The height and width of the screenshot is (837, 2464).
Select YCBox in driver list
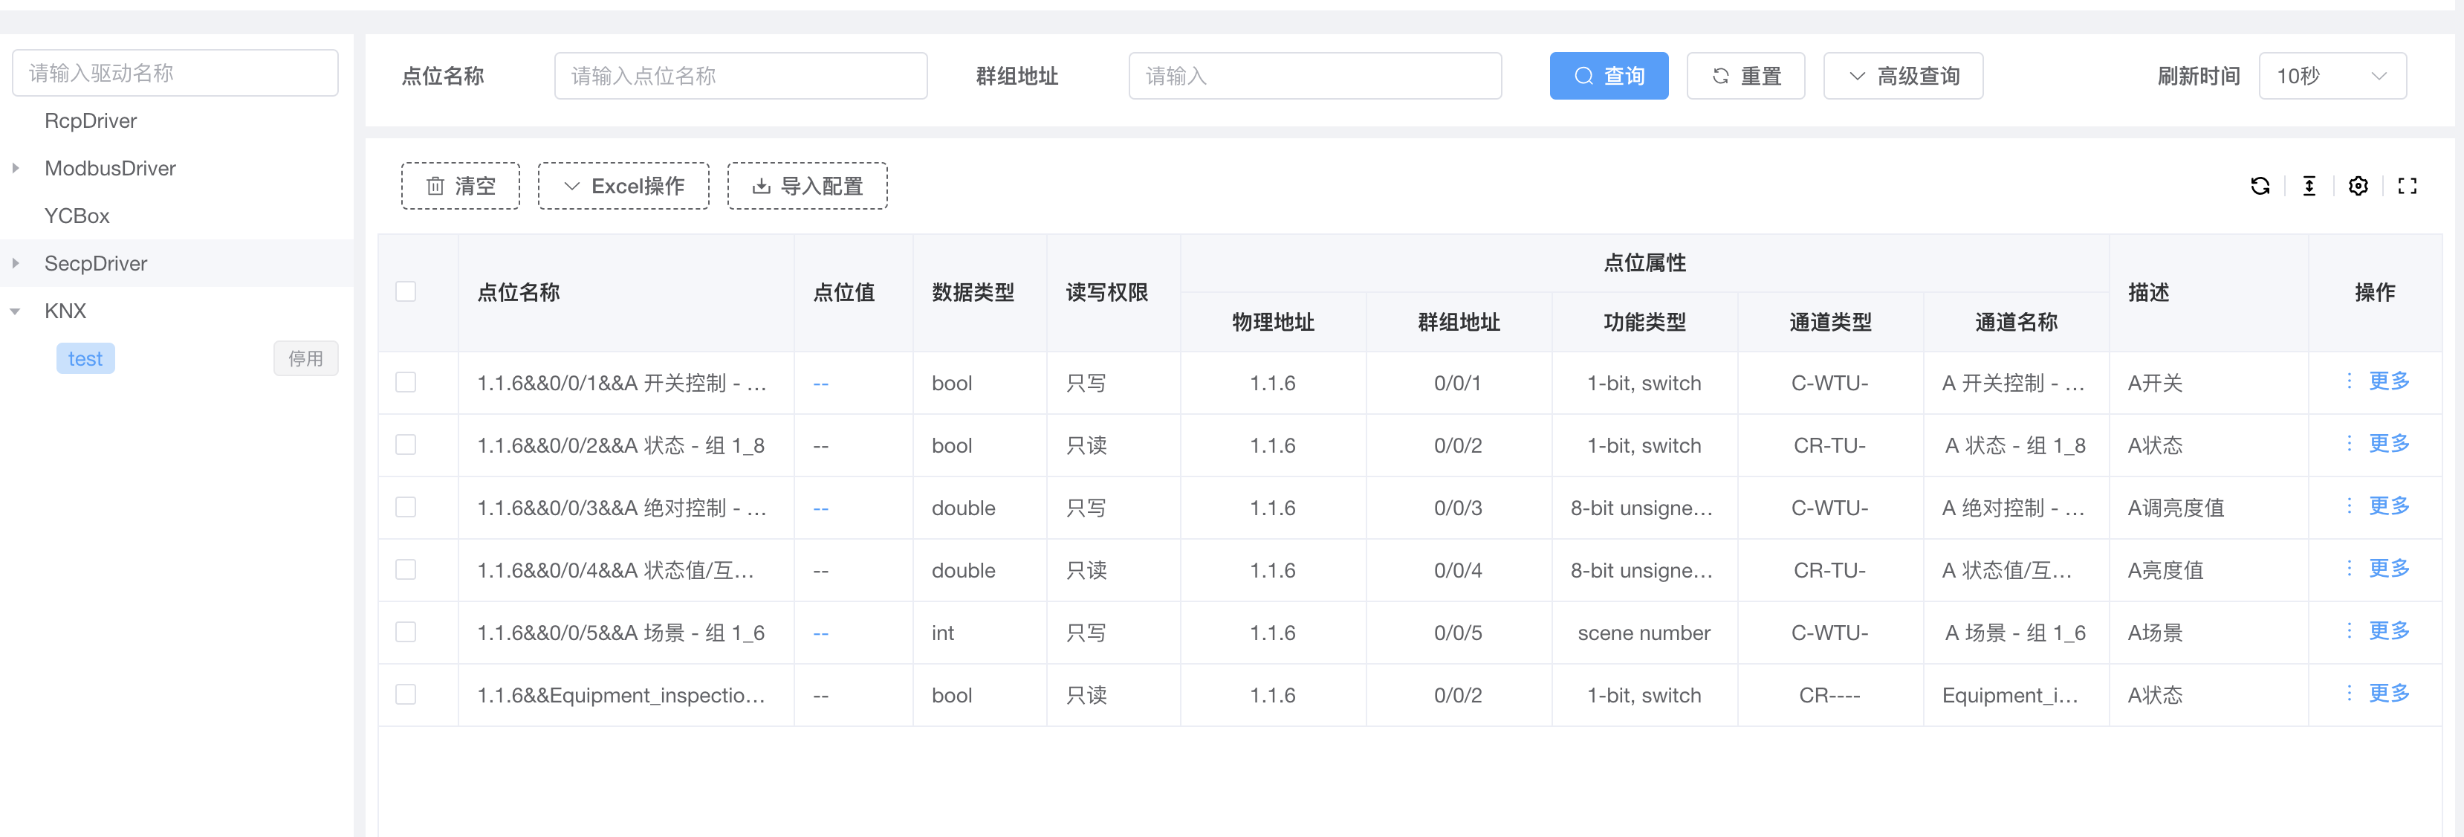(77, 216)
